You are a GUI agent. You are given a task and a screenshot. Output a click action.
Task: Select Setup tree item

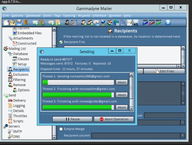22,64
